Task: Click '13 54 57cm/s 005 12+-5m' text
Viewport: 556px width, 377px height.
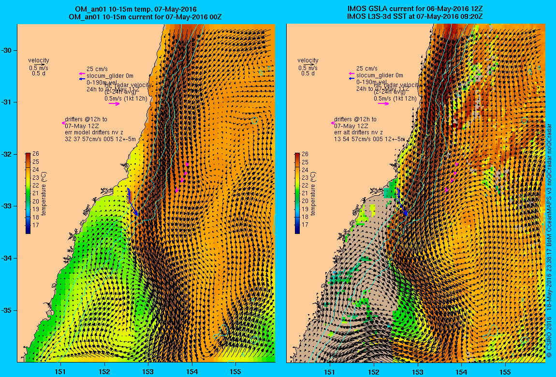Action: pyautogui.click(x=369, y=139)
